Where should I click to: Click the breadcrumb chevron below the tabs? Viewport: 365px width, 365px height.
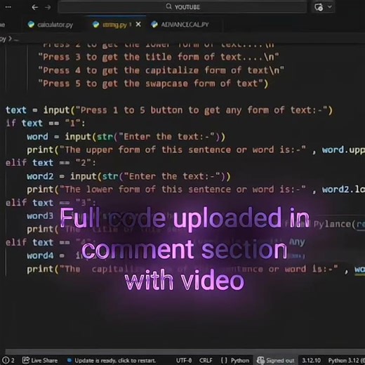10,39
